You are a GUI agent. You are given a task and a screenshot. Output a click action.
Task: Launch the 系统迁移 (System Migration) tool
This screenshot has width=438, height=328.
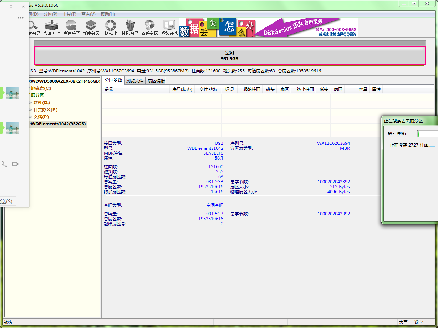click(x=169, y=28)
